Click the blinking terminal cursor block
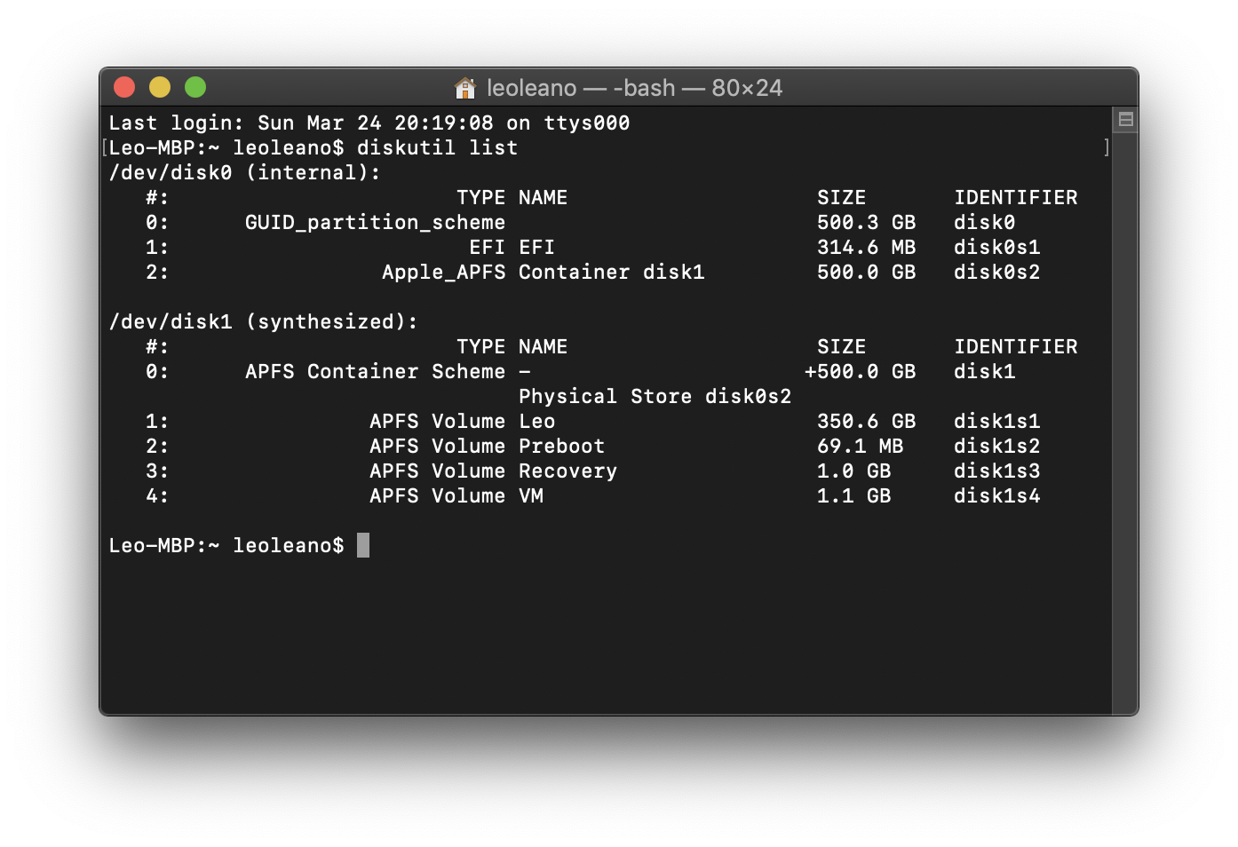 [362, 545]
